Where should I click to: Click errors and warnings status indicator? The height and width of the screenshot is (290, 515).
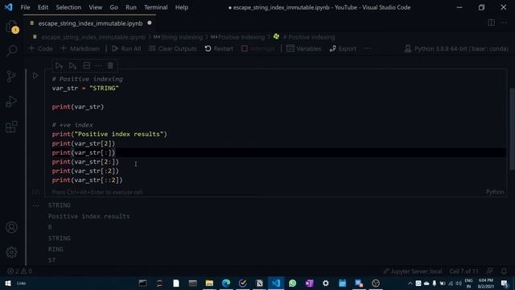pos(19,271)
